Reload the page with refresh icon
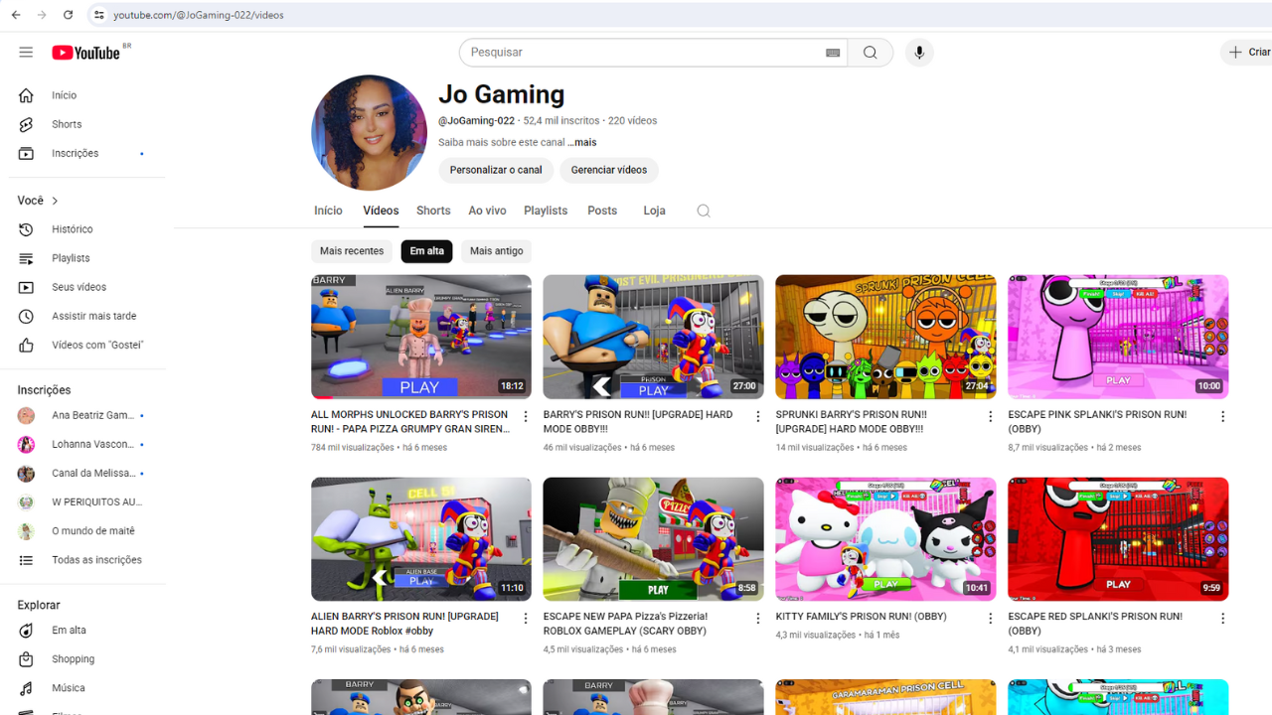The height and width of the screenshot is (715, 1272). coord(68,15)
